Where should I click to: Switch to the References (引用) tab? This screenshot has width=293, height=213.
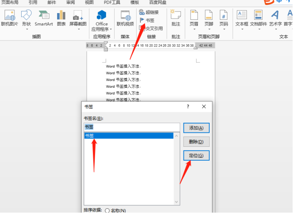(33, 3)
